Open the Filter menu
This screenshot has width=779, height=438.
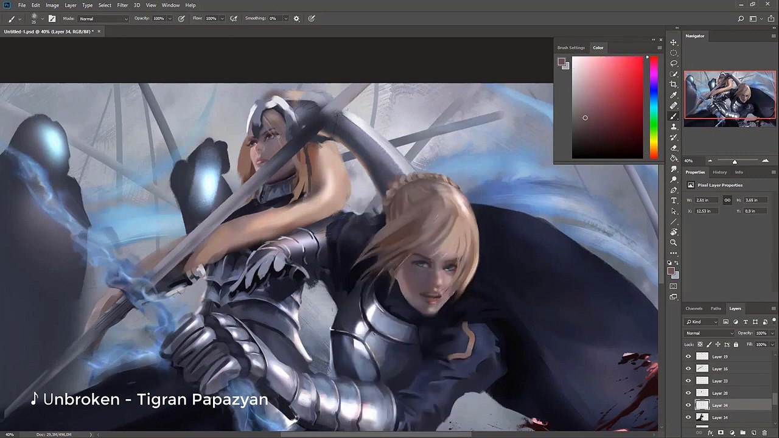(122, 5)
